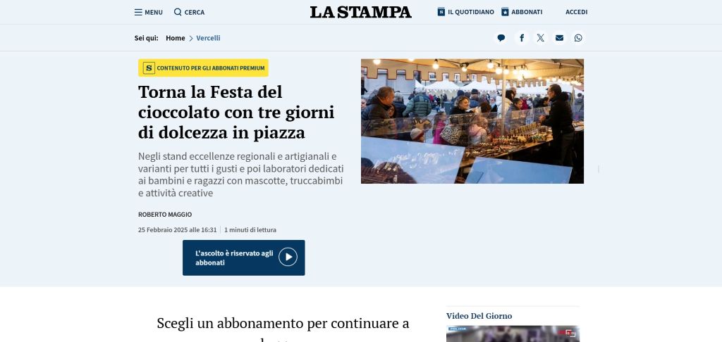This screenshot has width=722, height=342.
Task: Click the Abbonati star icon
Action: [x=505, y=12]
